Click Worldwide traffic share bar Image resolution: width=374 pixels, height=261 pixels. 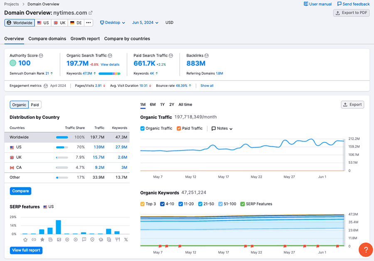(x=62, y=138)
